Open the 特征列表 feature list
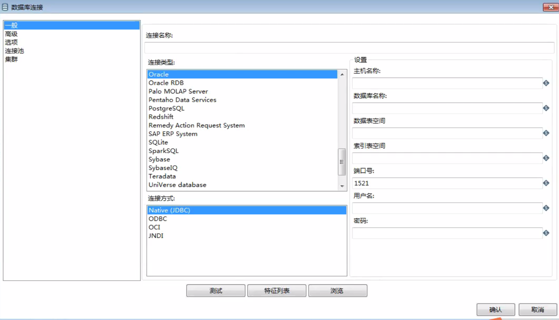 click(x=276, y=290)
